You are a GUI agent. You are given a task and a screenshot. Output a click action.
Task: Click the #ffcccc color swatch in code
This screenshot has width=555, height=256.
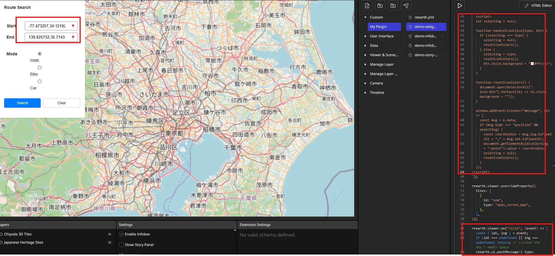[x=532, y=64]
